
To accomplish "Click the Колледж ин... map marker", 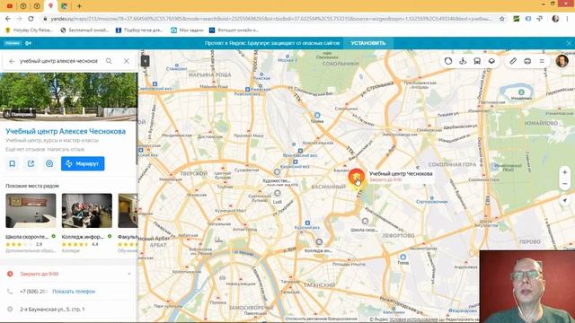I will point(319,242).
